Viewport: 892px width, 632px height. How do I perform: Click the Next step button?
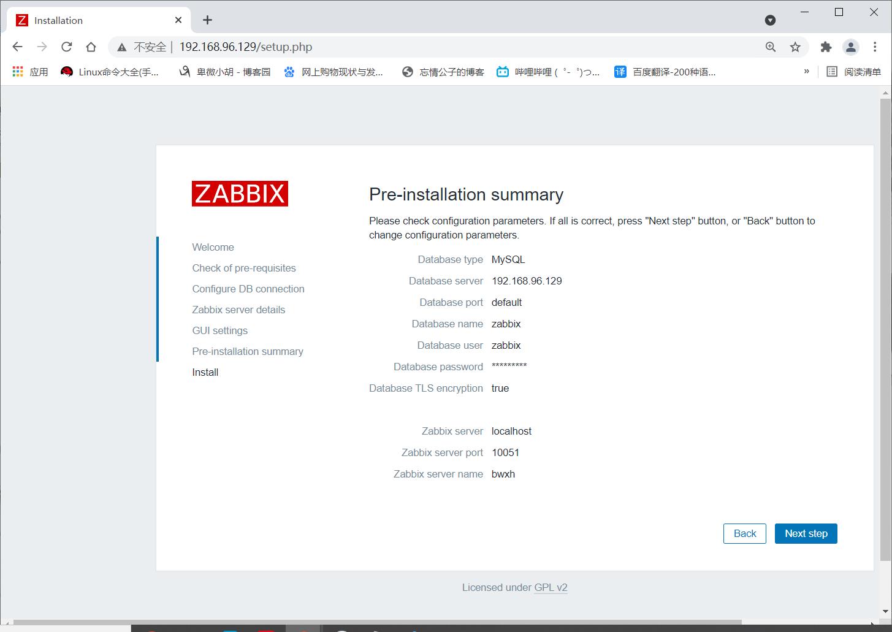(806, 533)
